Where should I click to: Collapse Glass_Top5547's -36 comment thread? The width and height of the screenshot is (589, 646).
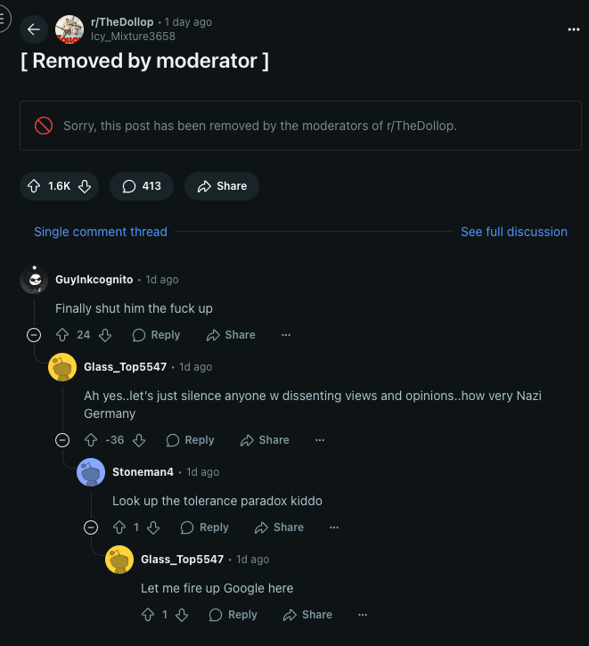(62, 440)
